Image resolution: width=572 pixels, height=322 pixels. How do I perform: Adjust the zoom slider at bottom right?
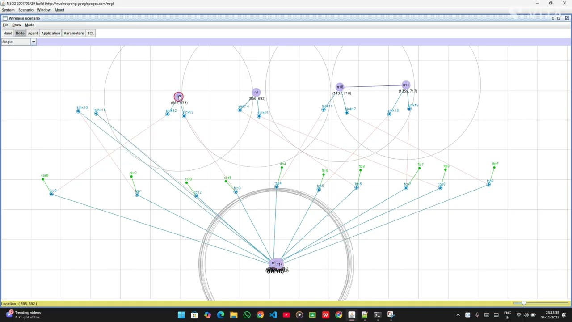tap(524, 303)
